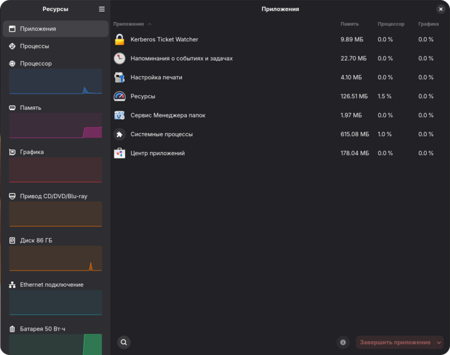
Task: Click the Графика usage graph
Action: coord(56,169)
